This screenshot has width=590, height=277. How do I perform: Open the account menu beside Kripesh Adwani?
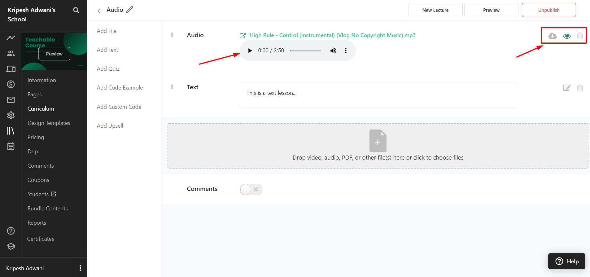(x=81, y=268)
